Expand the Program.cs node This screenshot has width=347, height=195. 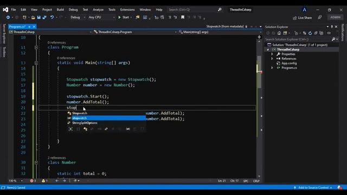272,68
